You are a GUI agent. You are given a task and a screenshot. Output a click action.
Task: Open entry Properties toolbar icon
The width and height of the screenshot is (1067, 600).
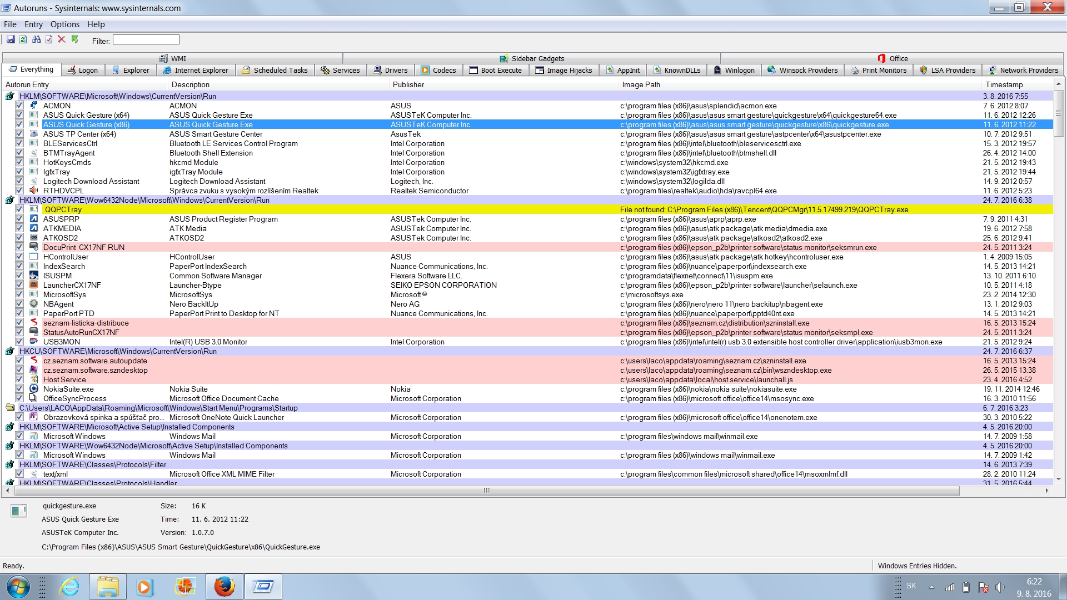coord(49,39)
